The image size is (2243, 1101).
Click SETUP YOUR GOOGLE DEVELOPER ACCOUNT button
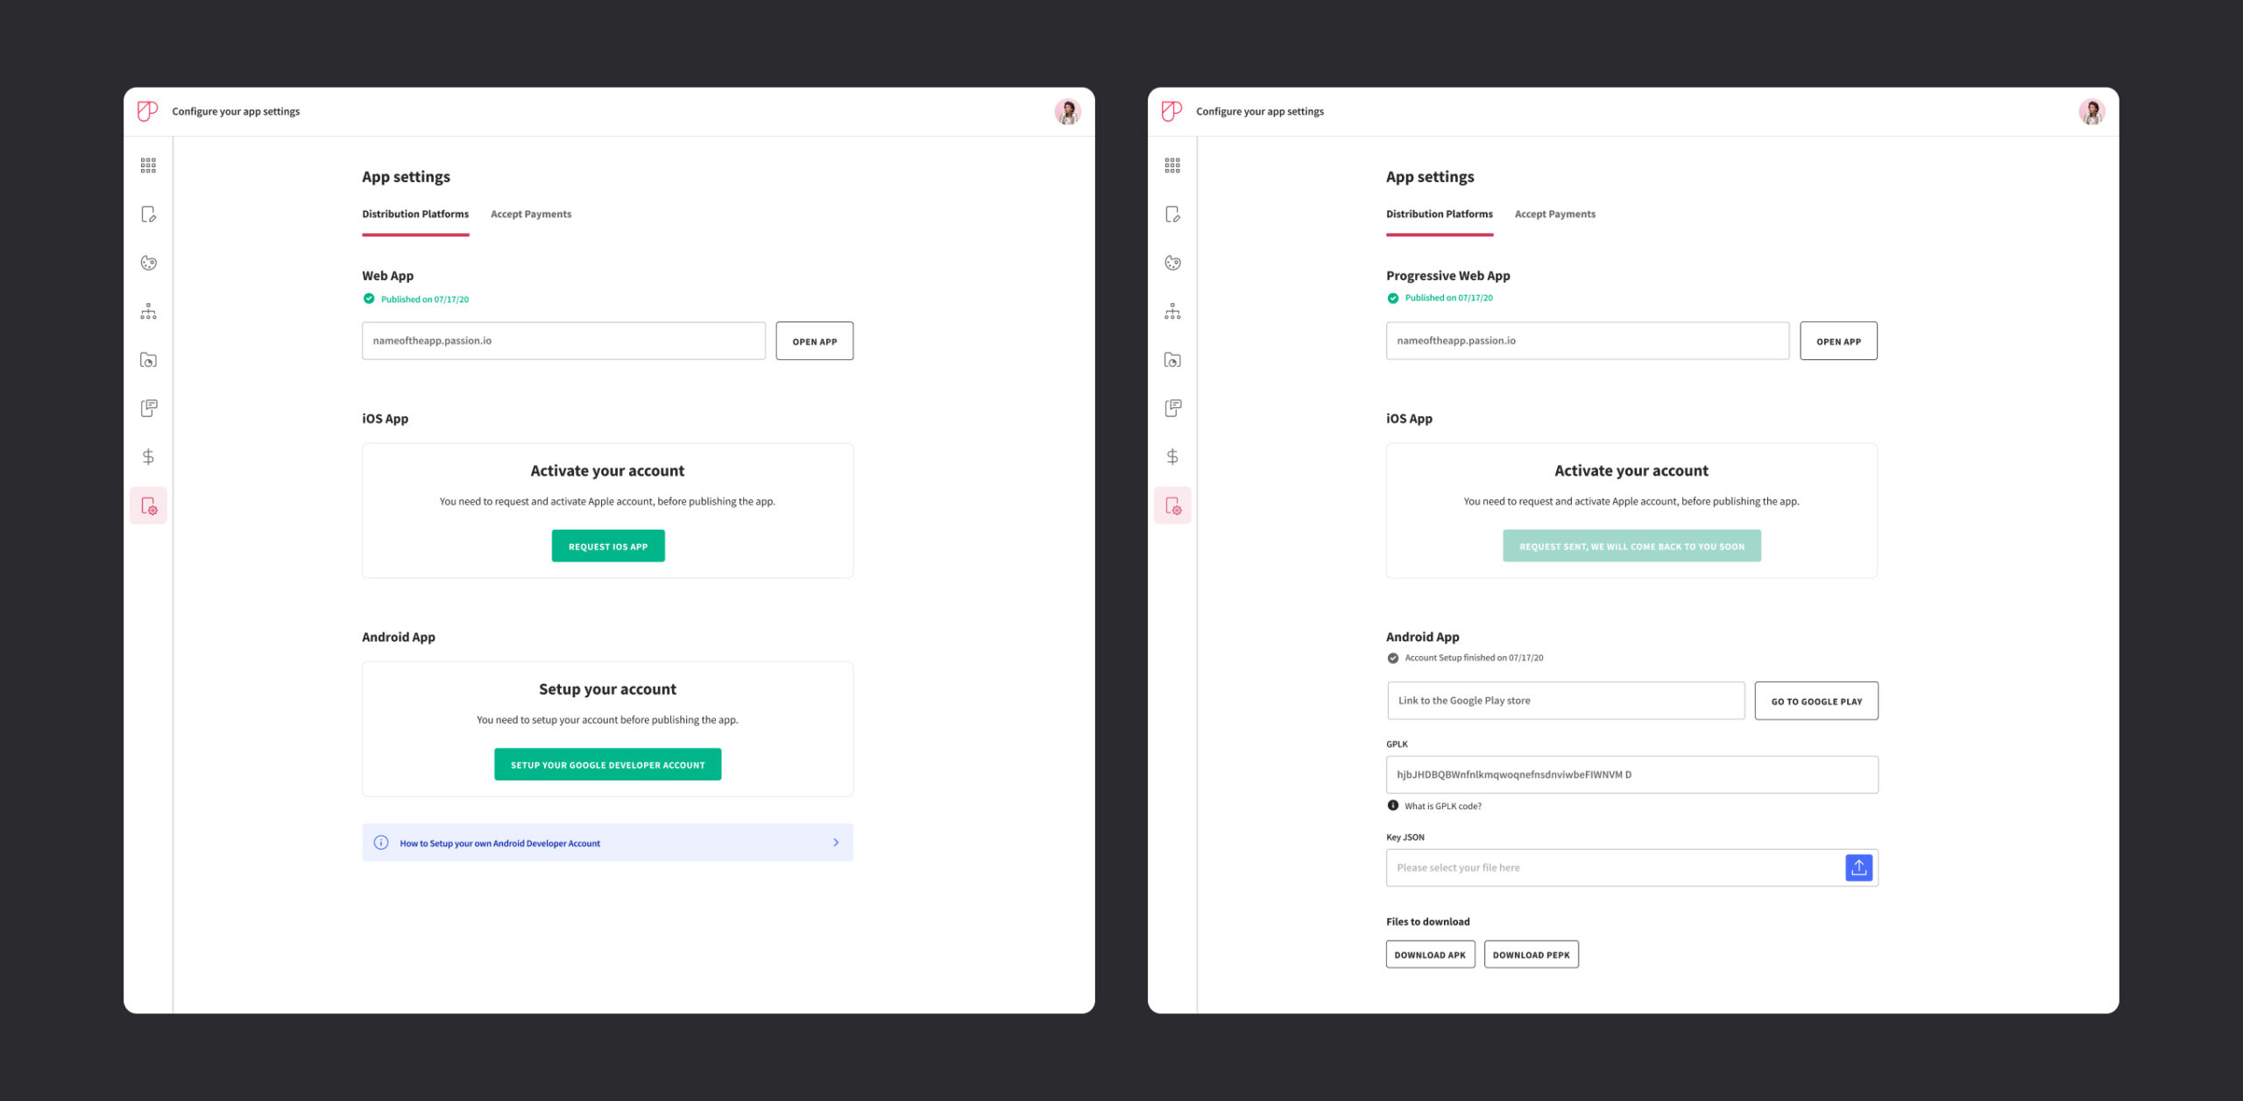[x=607, y=765]
